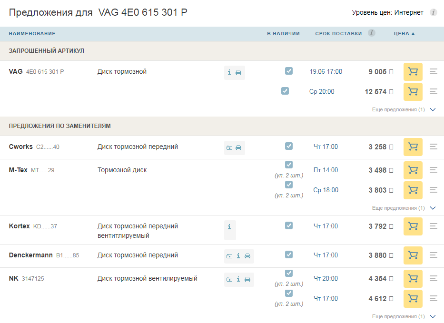Open the lines menu for VAG 12 574 offer

(x=434, y=91)
